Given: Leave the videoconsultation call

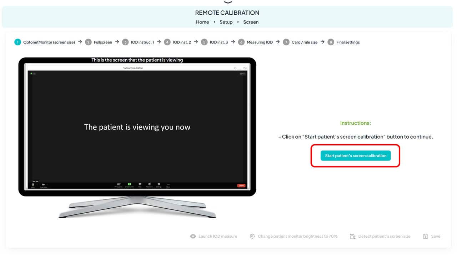Looking at the screenshot, I should (x=241, y=185).
